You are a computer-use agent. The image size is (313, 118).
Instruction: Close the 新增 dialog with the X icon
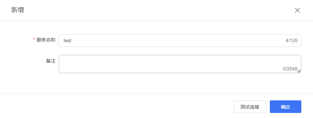click(x=297, y=10)
